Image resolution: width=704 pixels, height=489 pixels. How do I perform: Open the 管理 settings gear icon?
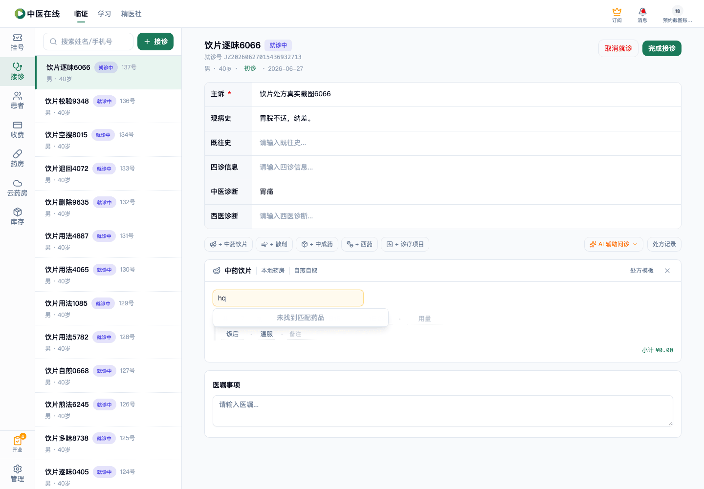[17, 474]
